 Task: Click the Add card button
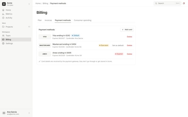[127, 30]
